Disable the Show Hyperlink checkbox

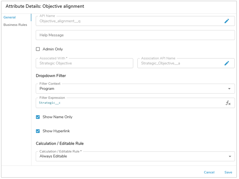(38, 131)
